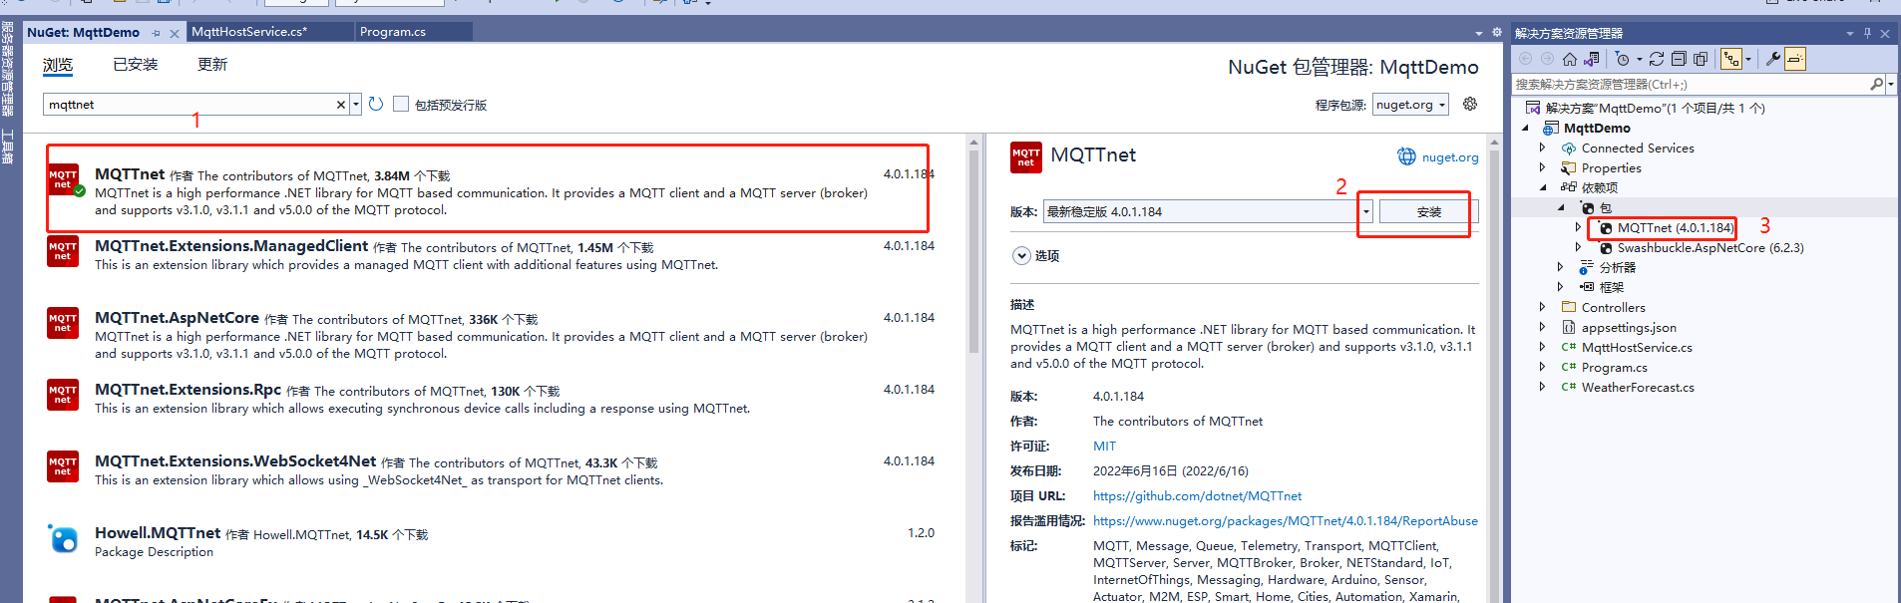Select WeatherForecast.cs in Solution Explorer
Screen dimensions: 1901x603
(1638, 388)
